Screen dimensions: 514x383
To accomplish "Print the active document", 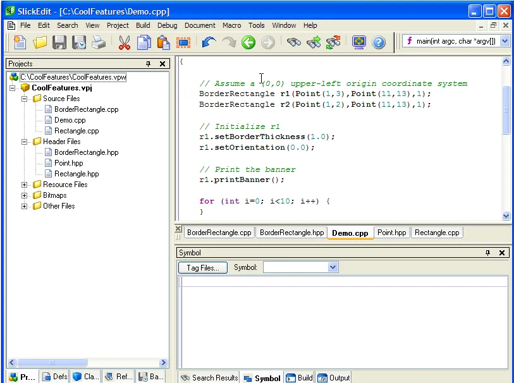I will pos(98,42).
